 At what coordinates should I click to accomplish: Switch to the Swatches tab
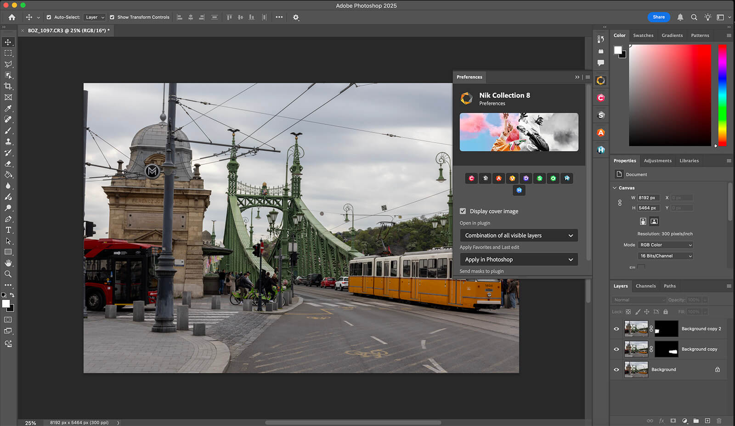[x=643, y=35]
